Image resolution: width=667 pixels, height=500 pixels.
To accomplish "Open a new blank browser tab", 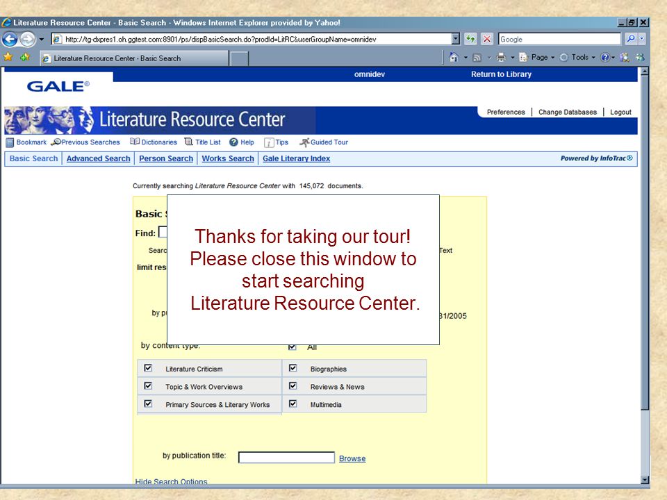I will (240, 58).
